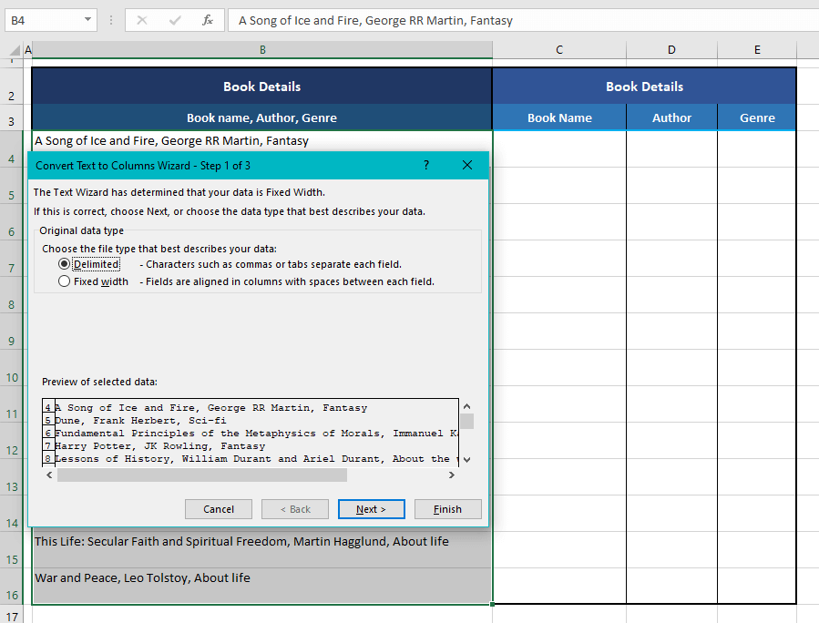Click the horizontal scrollbar below the data preview
Screen dimensions: 819x623
coord(200,475)
